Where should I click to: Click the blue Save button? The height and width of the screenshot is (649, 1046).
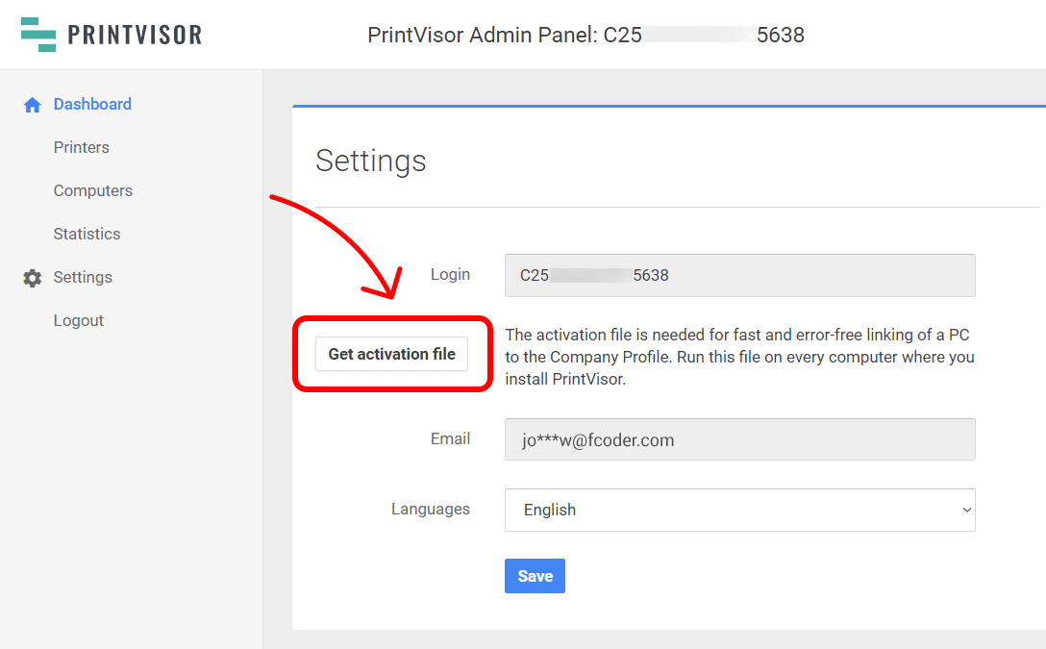pyautogui.click(x=535, y=576)
